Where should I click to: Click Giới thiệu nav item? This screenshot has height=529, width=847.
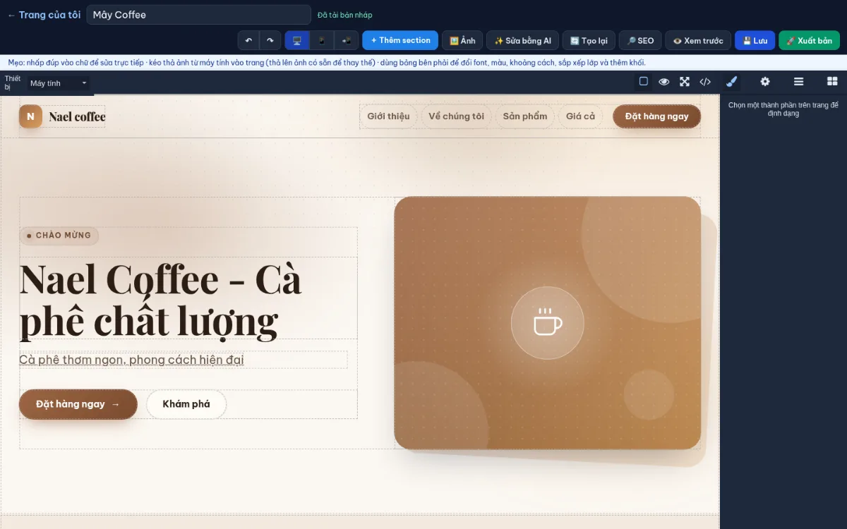(x=388, y=116)
